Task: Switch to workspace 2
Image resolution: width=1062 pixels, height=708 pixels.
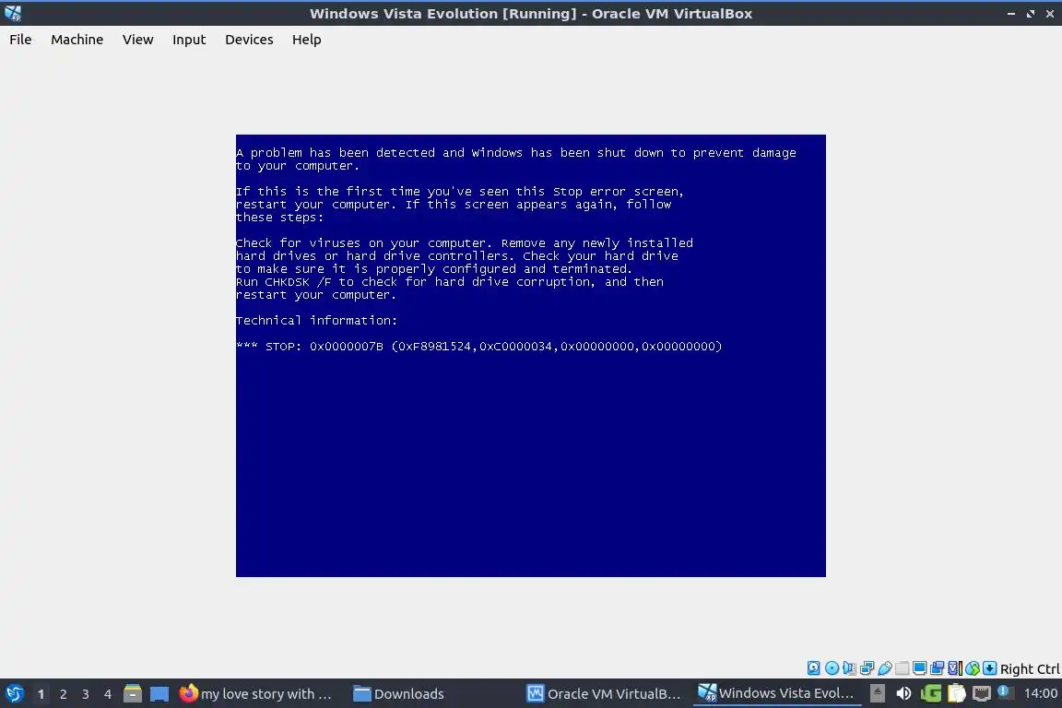Action: click(63, 694)
